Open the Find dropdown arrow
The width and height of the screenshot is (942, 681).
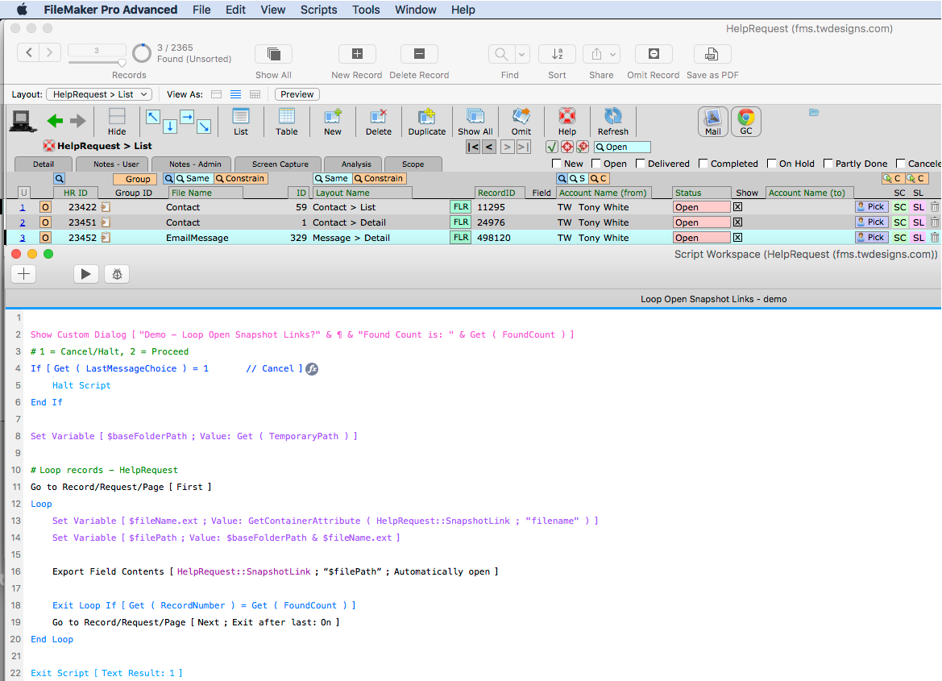click(521, 54)
